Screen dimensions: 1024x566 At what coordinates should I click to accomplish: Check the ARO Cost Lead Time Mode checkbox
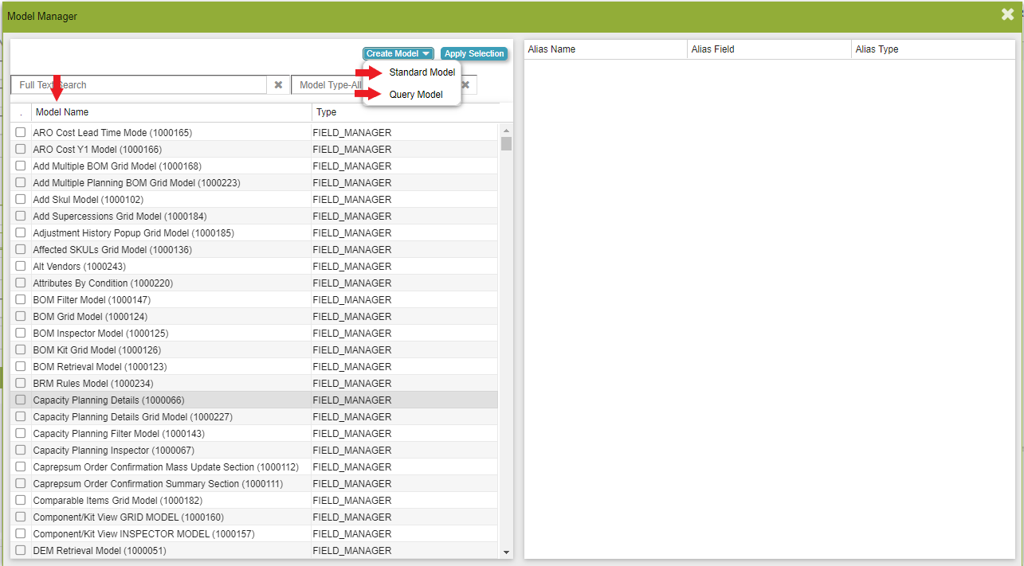(x=21, y=133)
